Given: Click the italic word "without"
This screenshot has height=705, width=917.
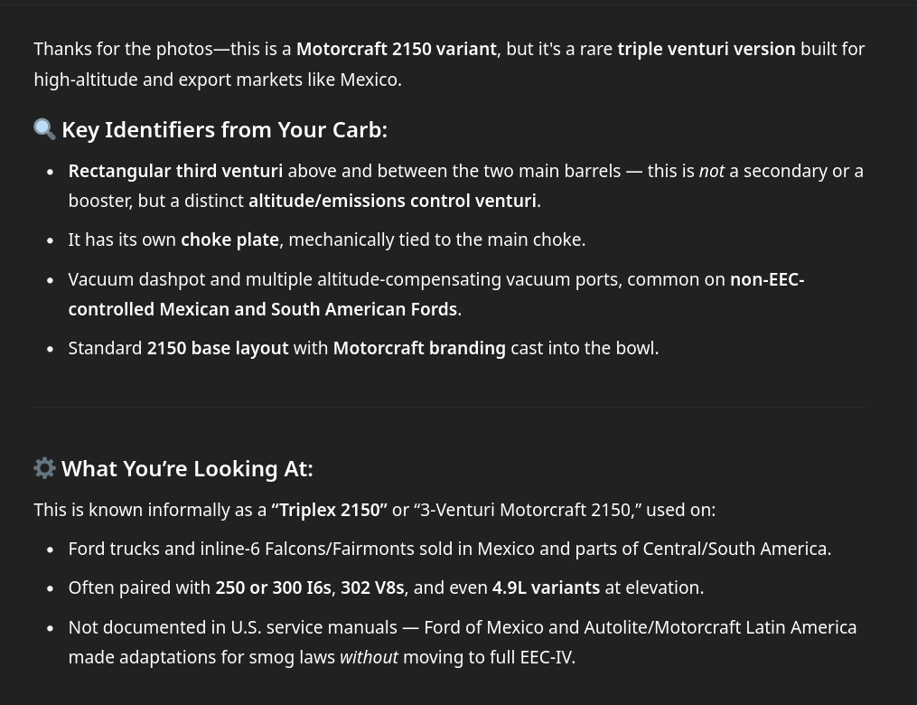Looking at the screenshot, I should (369, 657).
